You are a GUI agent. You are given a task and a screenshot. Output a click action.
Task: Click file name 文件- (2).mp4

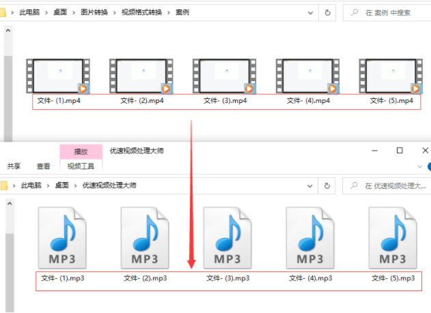point(142,101)
